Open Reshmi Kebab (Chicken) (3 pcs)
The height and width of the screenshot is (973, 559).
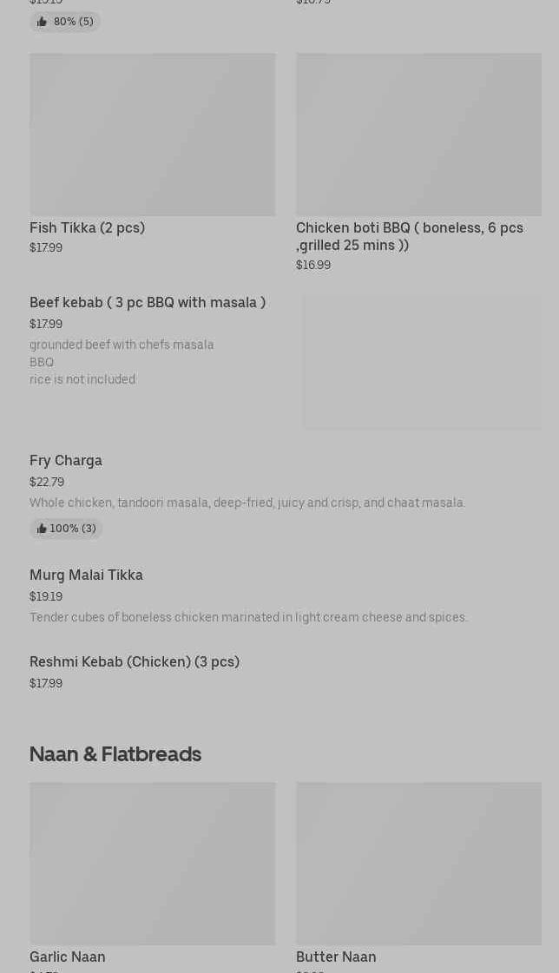click(135, 661)
